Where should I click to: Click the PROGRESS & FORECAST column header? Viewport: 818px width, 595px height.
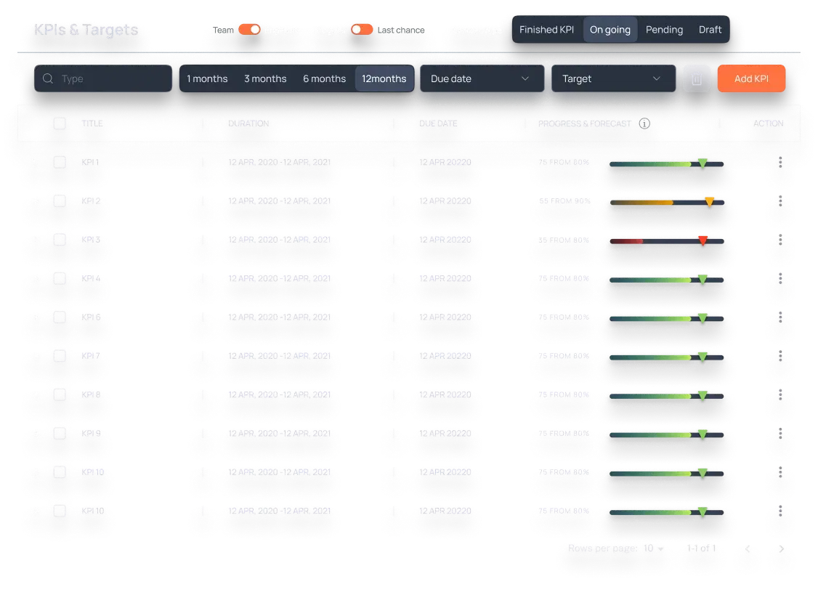[x=585, y=124]
